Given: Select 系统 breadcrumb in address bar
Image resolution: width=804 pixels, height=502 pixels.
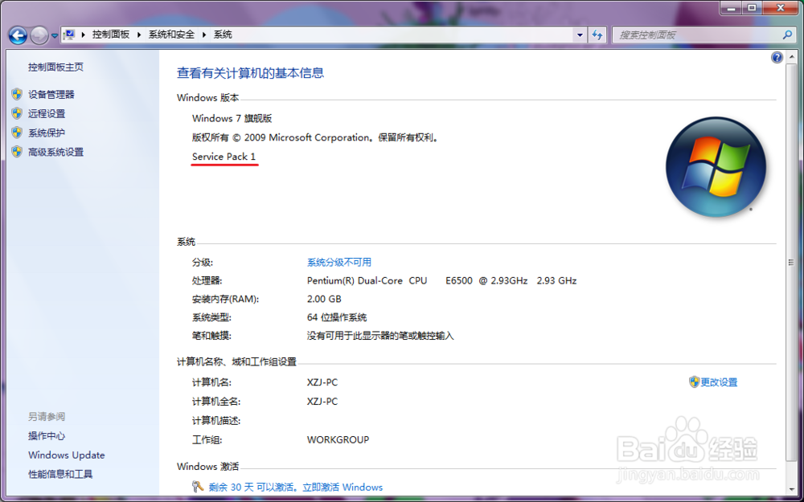Looking at the screenshot, I should (223, 35).
